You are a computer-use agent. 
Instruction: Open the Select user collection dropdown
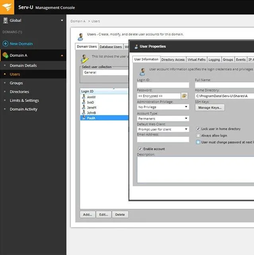click(106, 73)
